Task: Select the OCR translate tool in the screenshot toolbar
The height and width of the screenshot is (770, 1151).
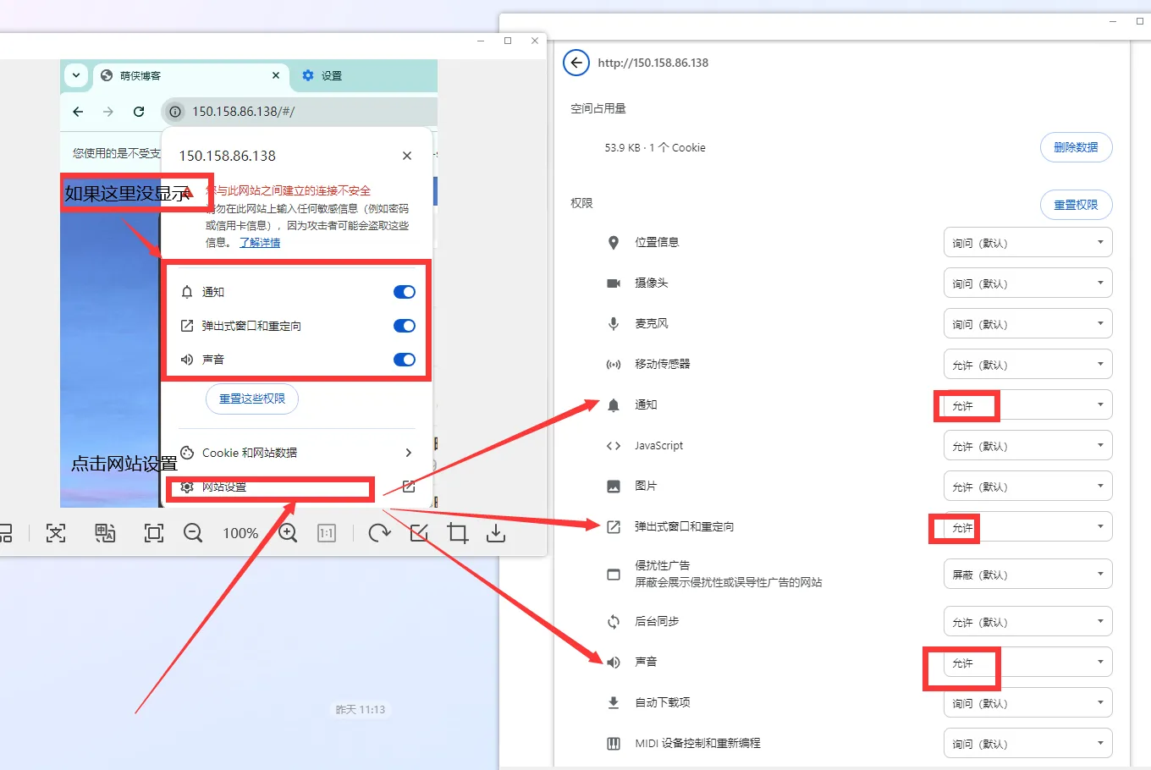Action: coord(105,533)
